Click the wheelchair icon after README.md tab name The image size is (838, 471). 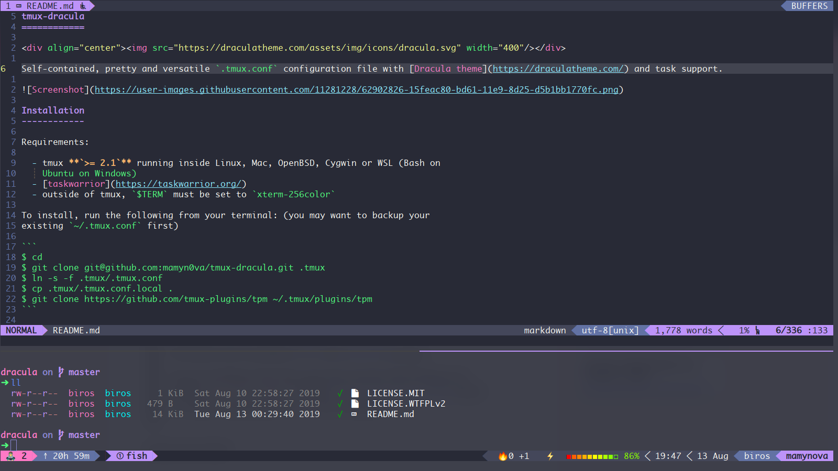[83, 6]
